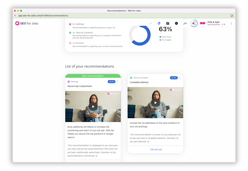Open the briefcase jobs icon
Image resolution: width=248 pixels, height=171 pixels.
point(168,24)
